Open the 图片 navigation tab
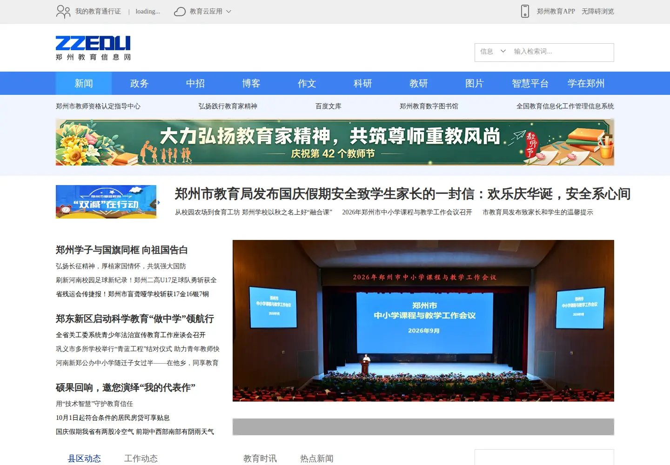This screenshot has height=465, width=670. tap(475, 83)
